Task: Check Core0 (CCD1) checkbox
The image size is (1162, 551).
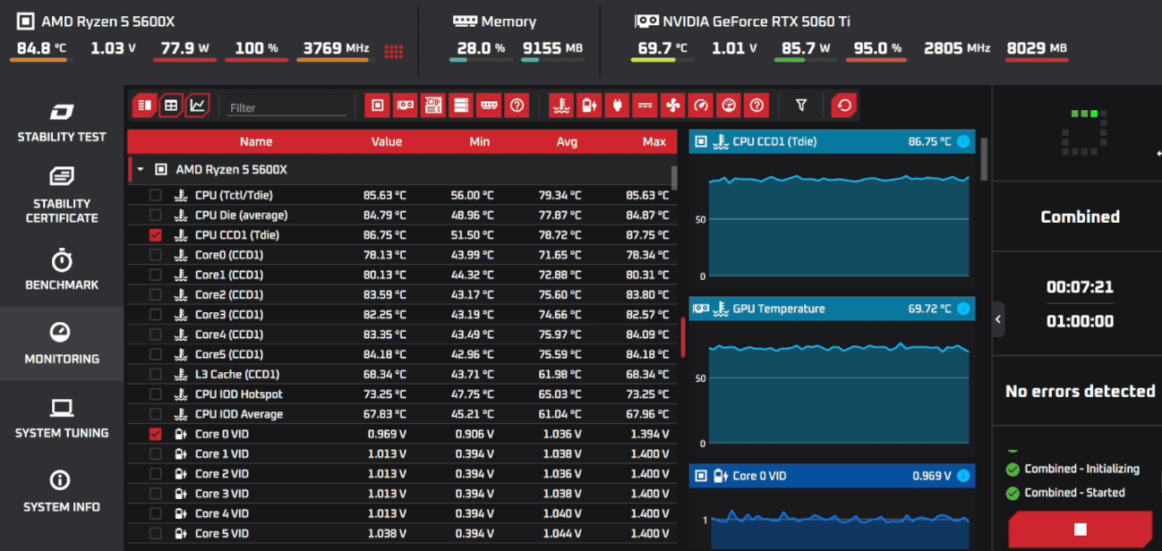Action: [x=156, y=255]
